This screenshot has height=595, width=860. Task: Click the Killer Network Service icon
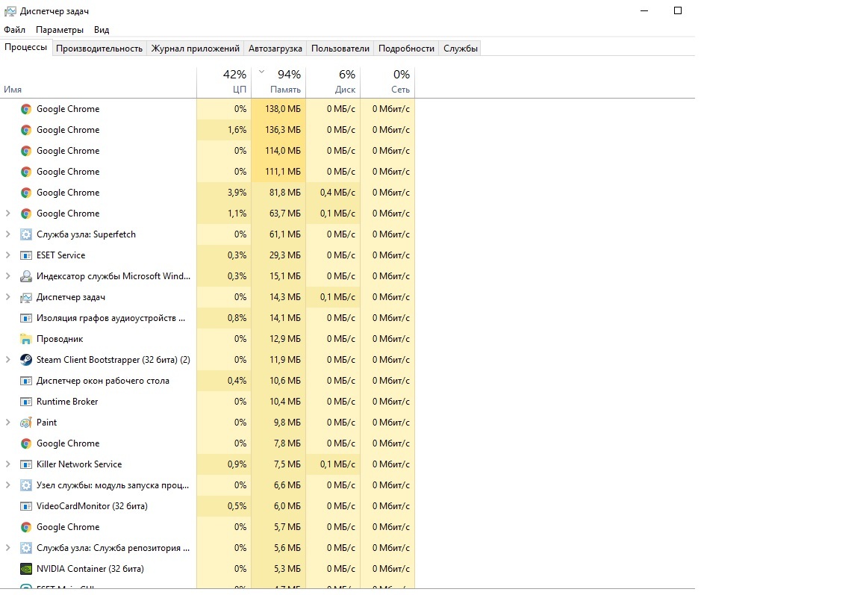coord(26,464)
